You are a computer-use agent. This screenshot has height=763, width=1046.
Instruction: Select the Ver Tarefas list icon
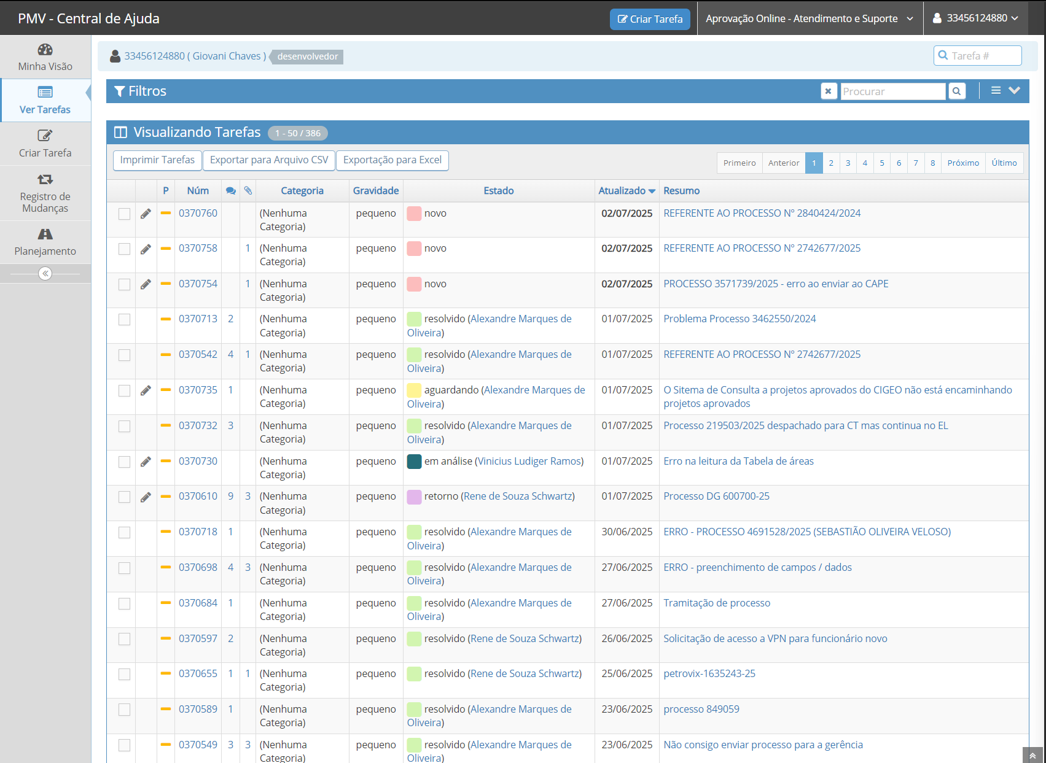pyautogui.click(x=45, y=93)
